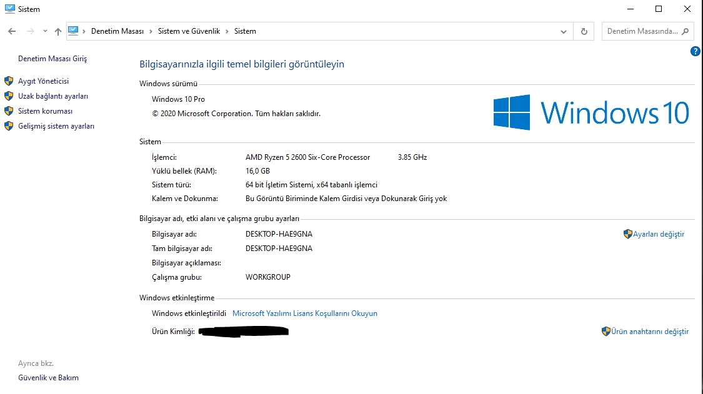Image resolution: width=703 pixels, height=394 pixels.
Task: Click Windows etkinleştirildi text
Action: coord(189,313)
